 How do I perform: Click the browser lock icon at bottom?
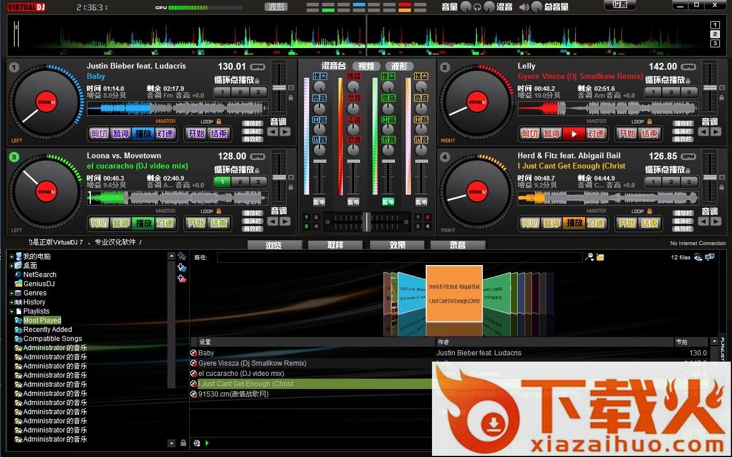(x=183, y=443)
